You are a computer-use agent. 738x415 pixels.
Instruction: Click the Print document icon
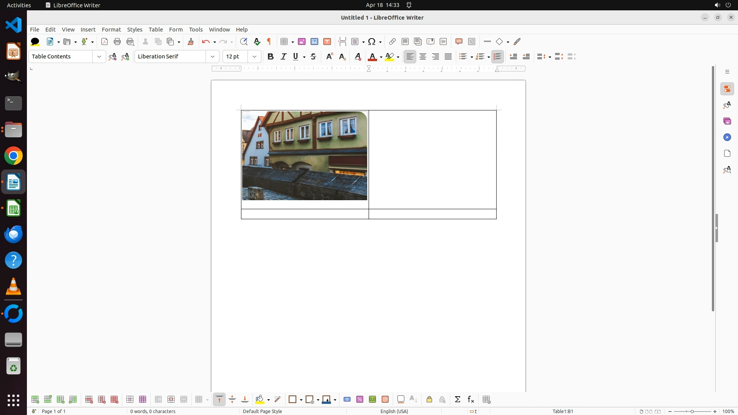tap(117, 41)
